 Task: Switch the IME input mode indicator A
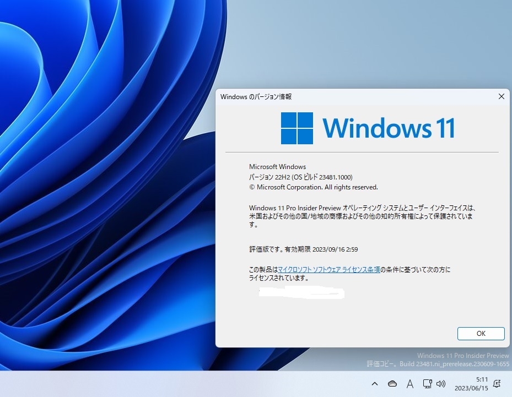coord(410,384)
